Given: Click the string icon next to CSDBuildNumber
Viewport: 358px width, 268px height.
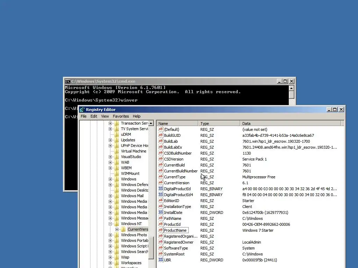Looking at the screenshot, I should point(161,153).
